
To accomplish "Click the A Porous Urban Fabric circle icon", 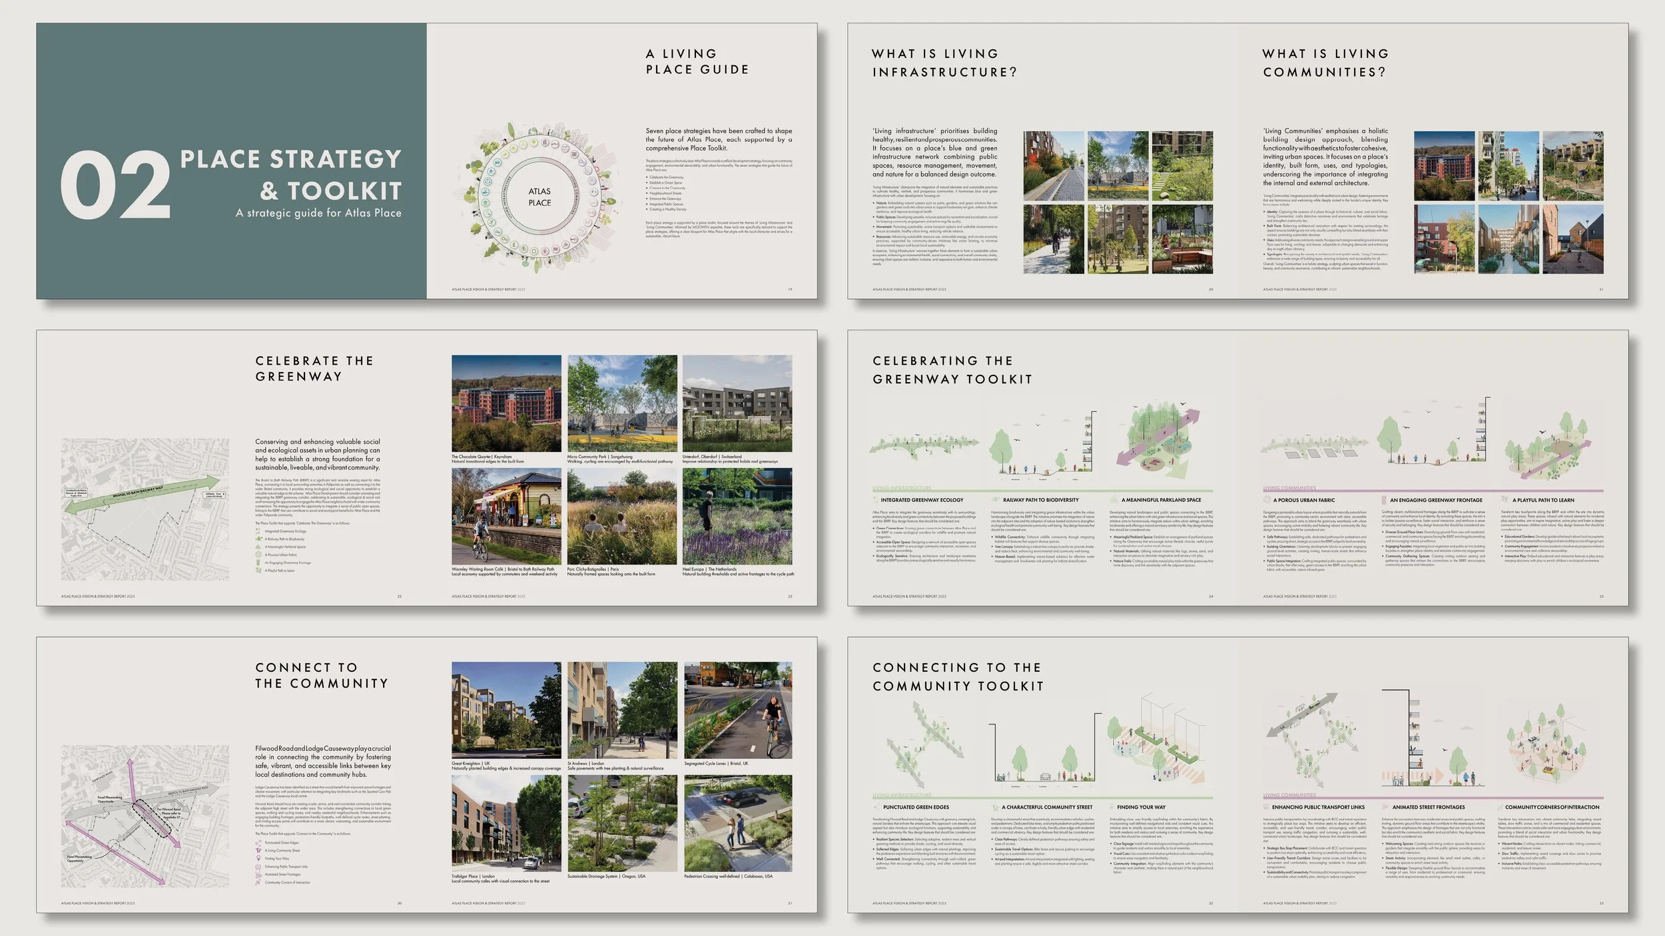I will point(1267,500).
